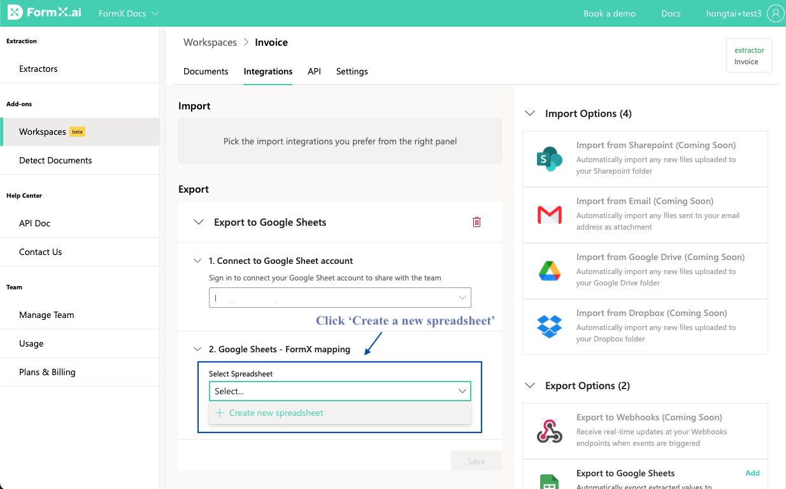This screenshot has height=489, width=786.
Task: Click the hongtai+test3 account name
Action: pos(734,13)
